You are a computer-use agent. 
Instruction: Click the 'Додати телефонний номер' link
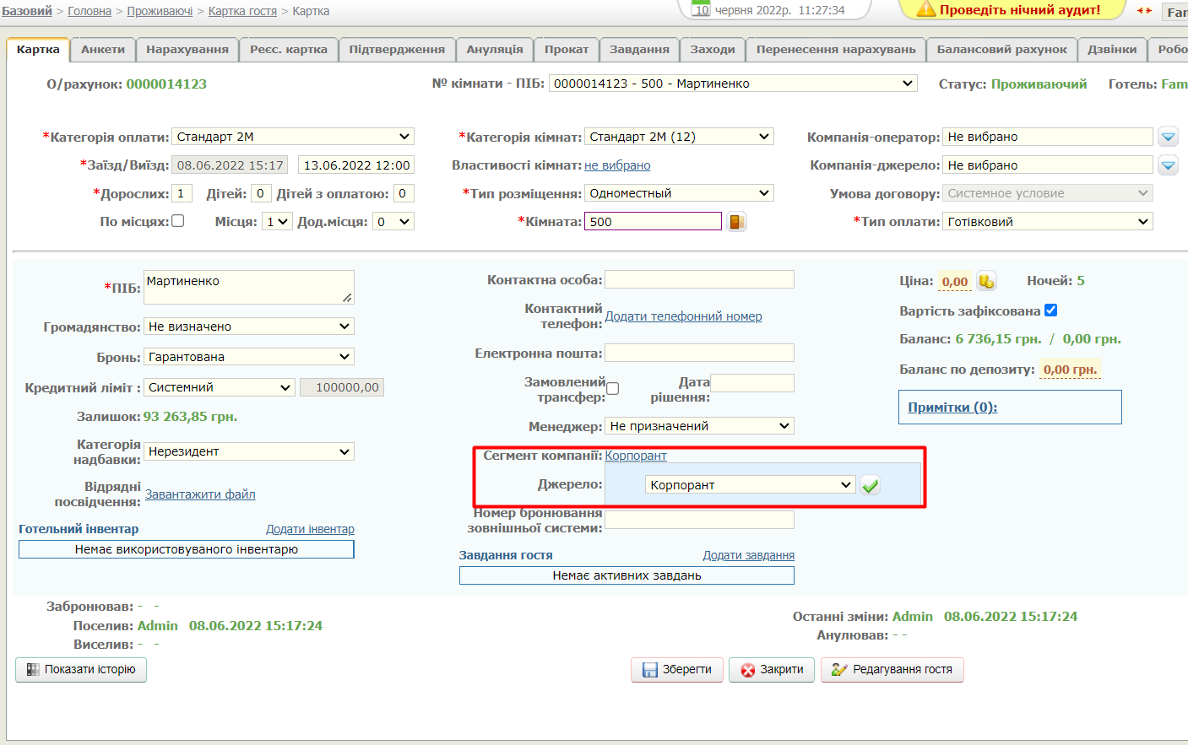[683, 316]
